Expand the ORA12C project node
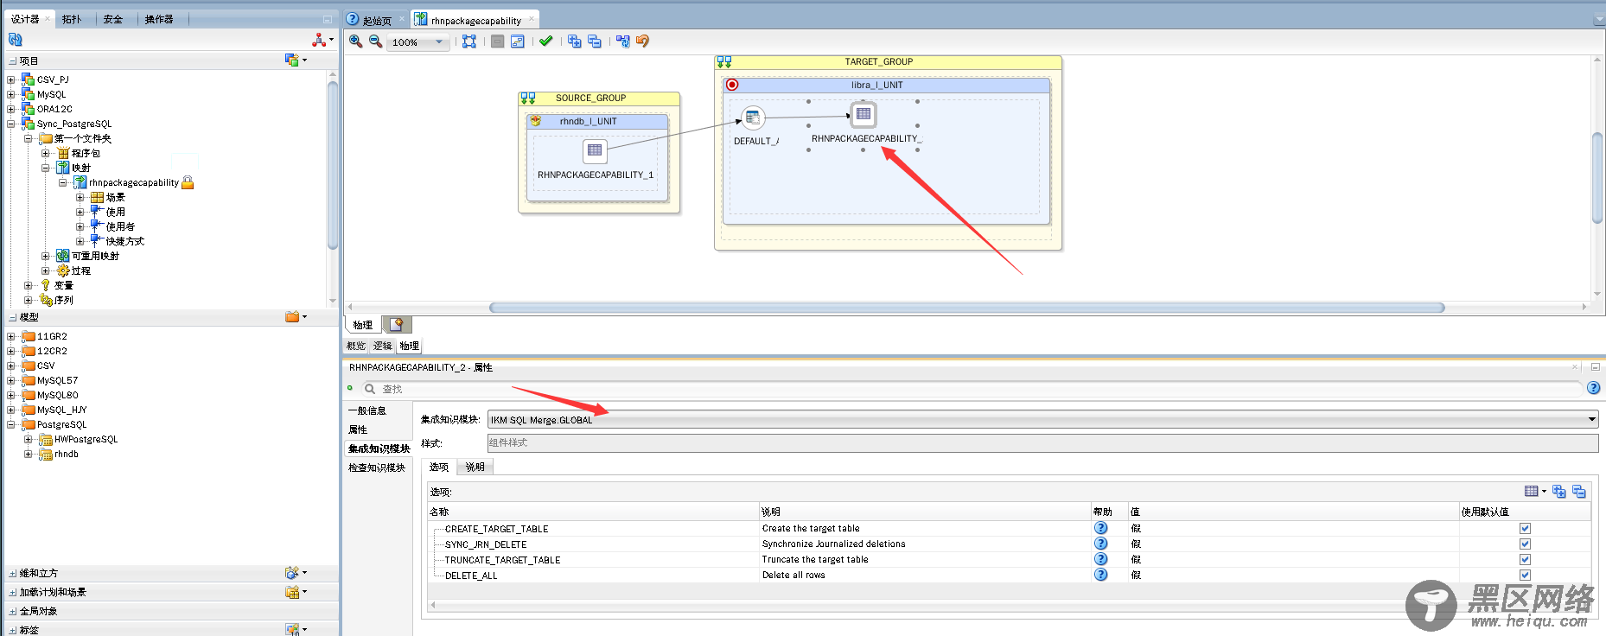 (10, 109)
